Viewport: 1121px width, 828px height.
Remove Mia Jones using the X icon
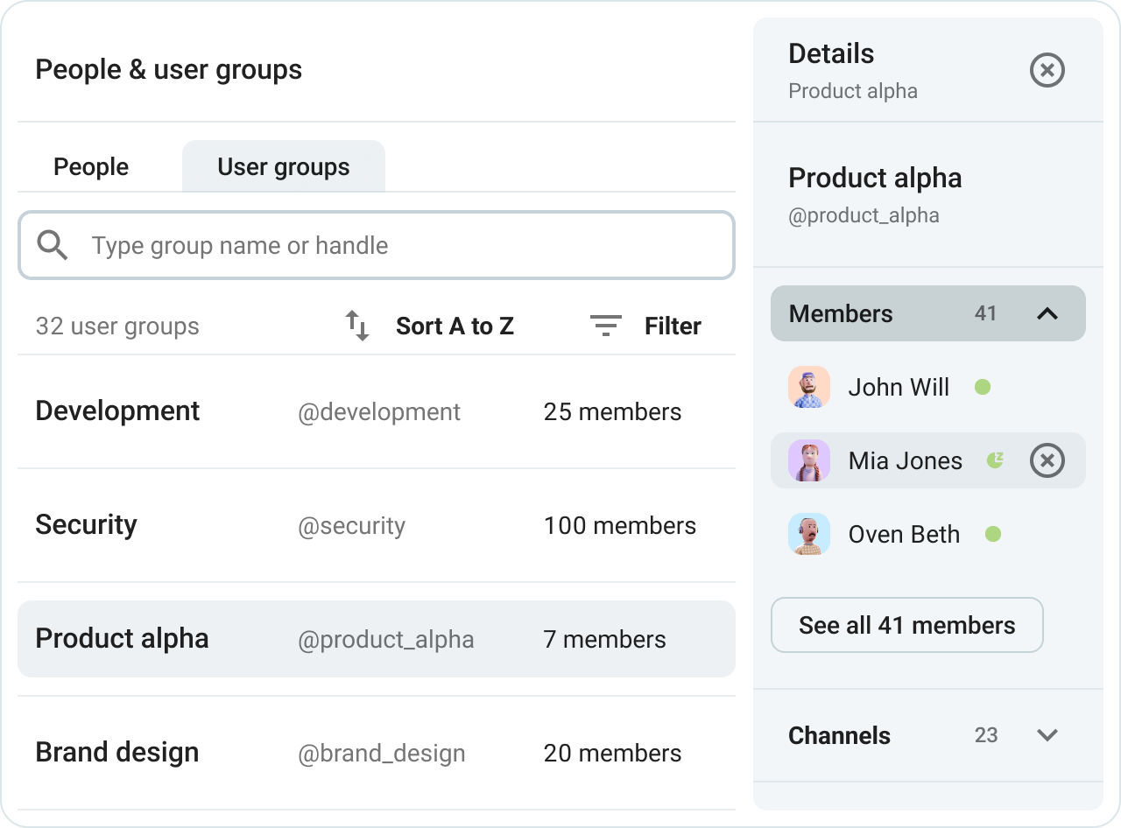pyautogui.click(x=1047, y=460)
